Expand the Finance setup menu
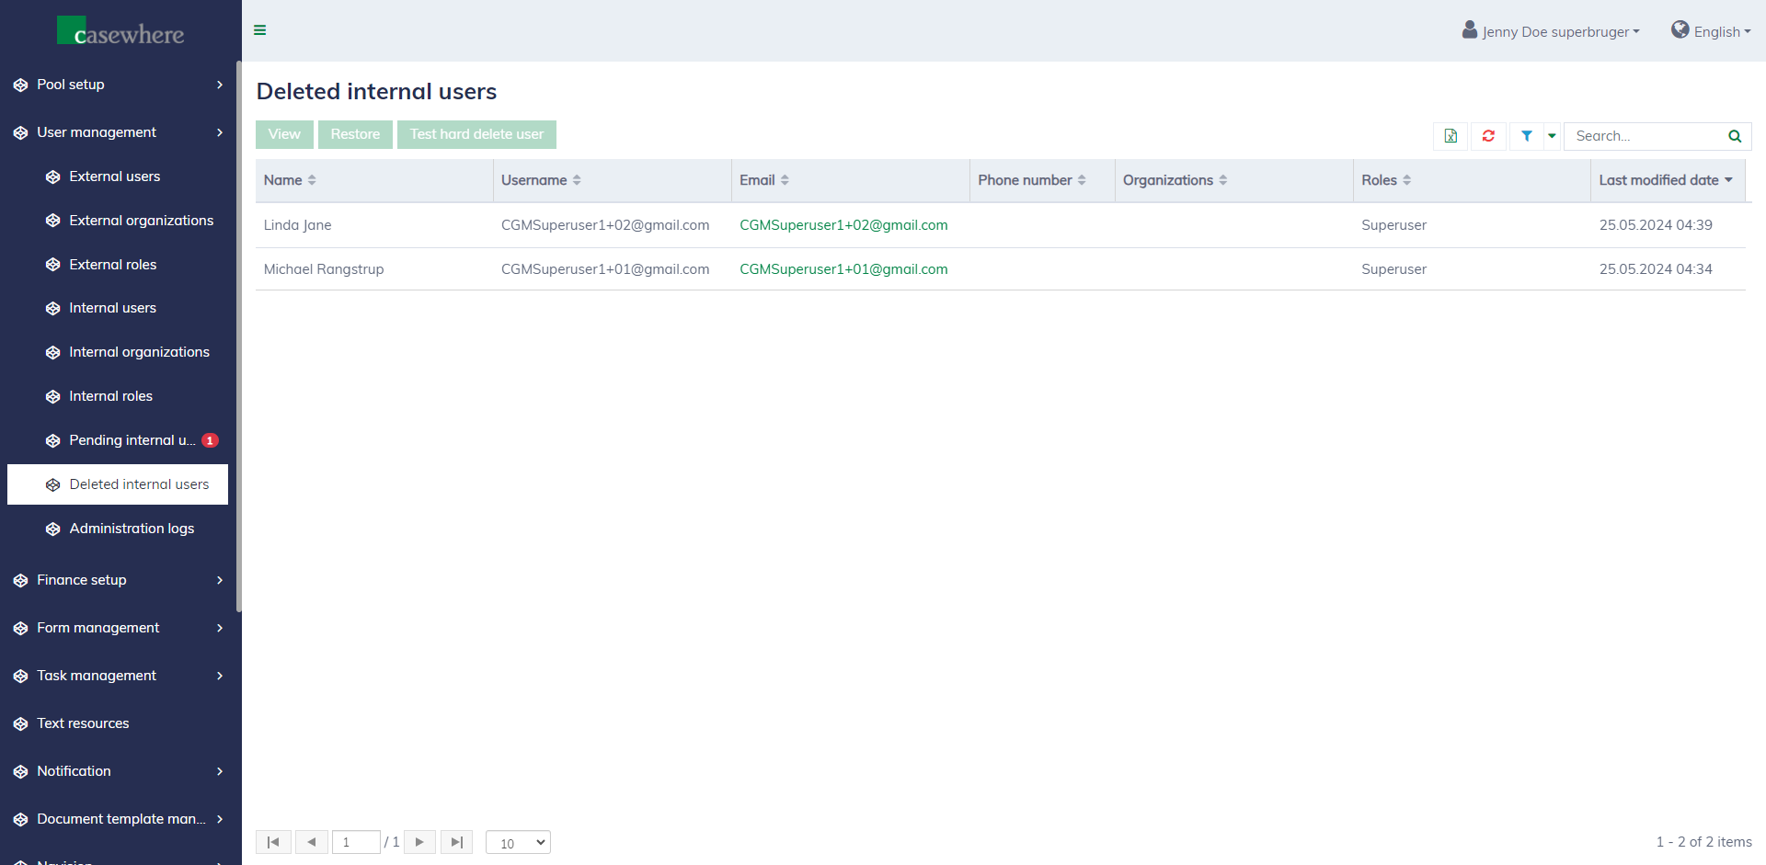This screenshot has height=865, width=1766. tap(118, 580)
